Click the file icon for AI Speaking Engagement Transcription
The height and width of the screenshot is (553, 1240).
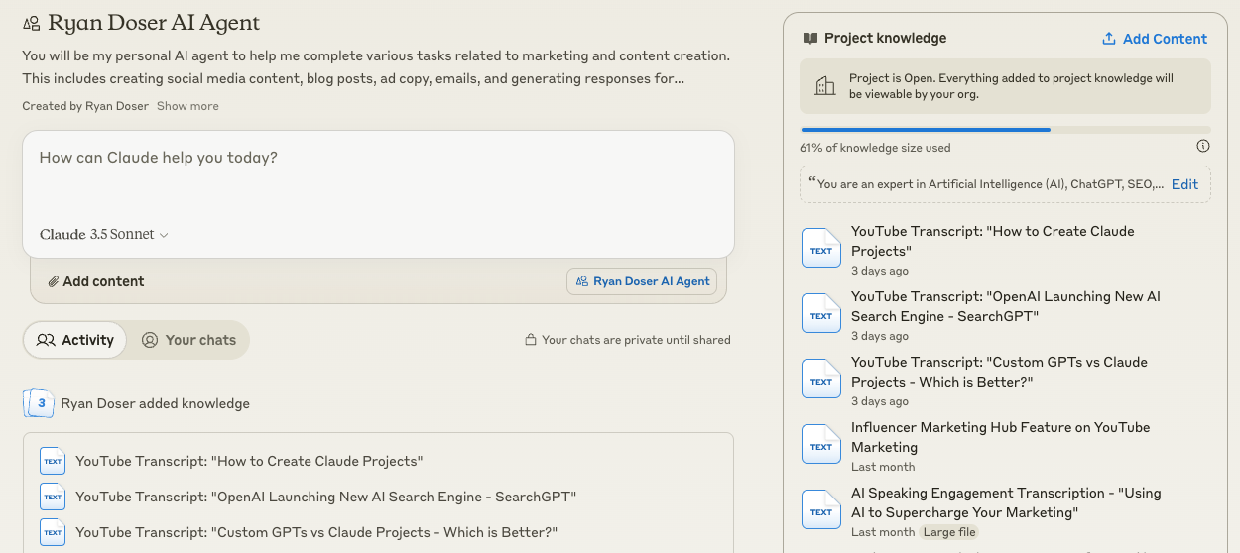click(821, 510)
